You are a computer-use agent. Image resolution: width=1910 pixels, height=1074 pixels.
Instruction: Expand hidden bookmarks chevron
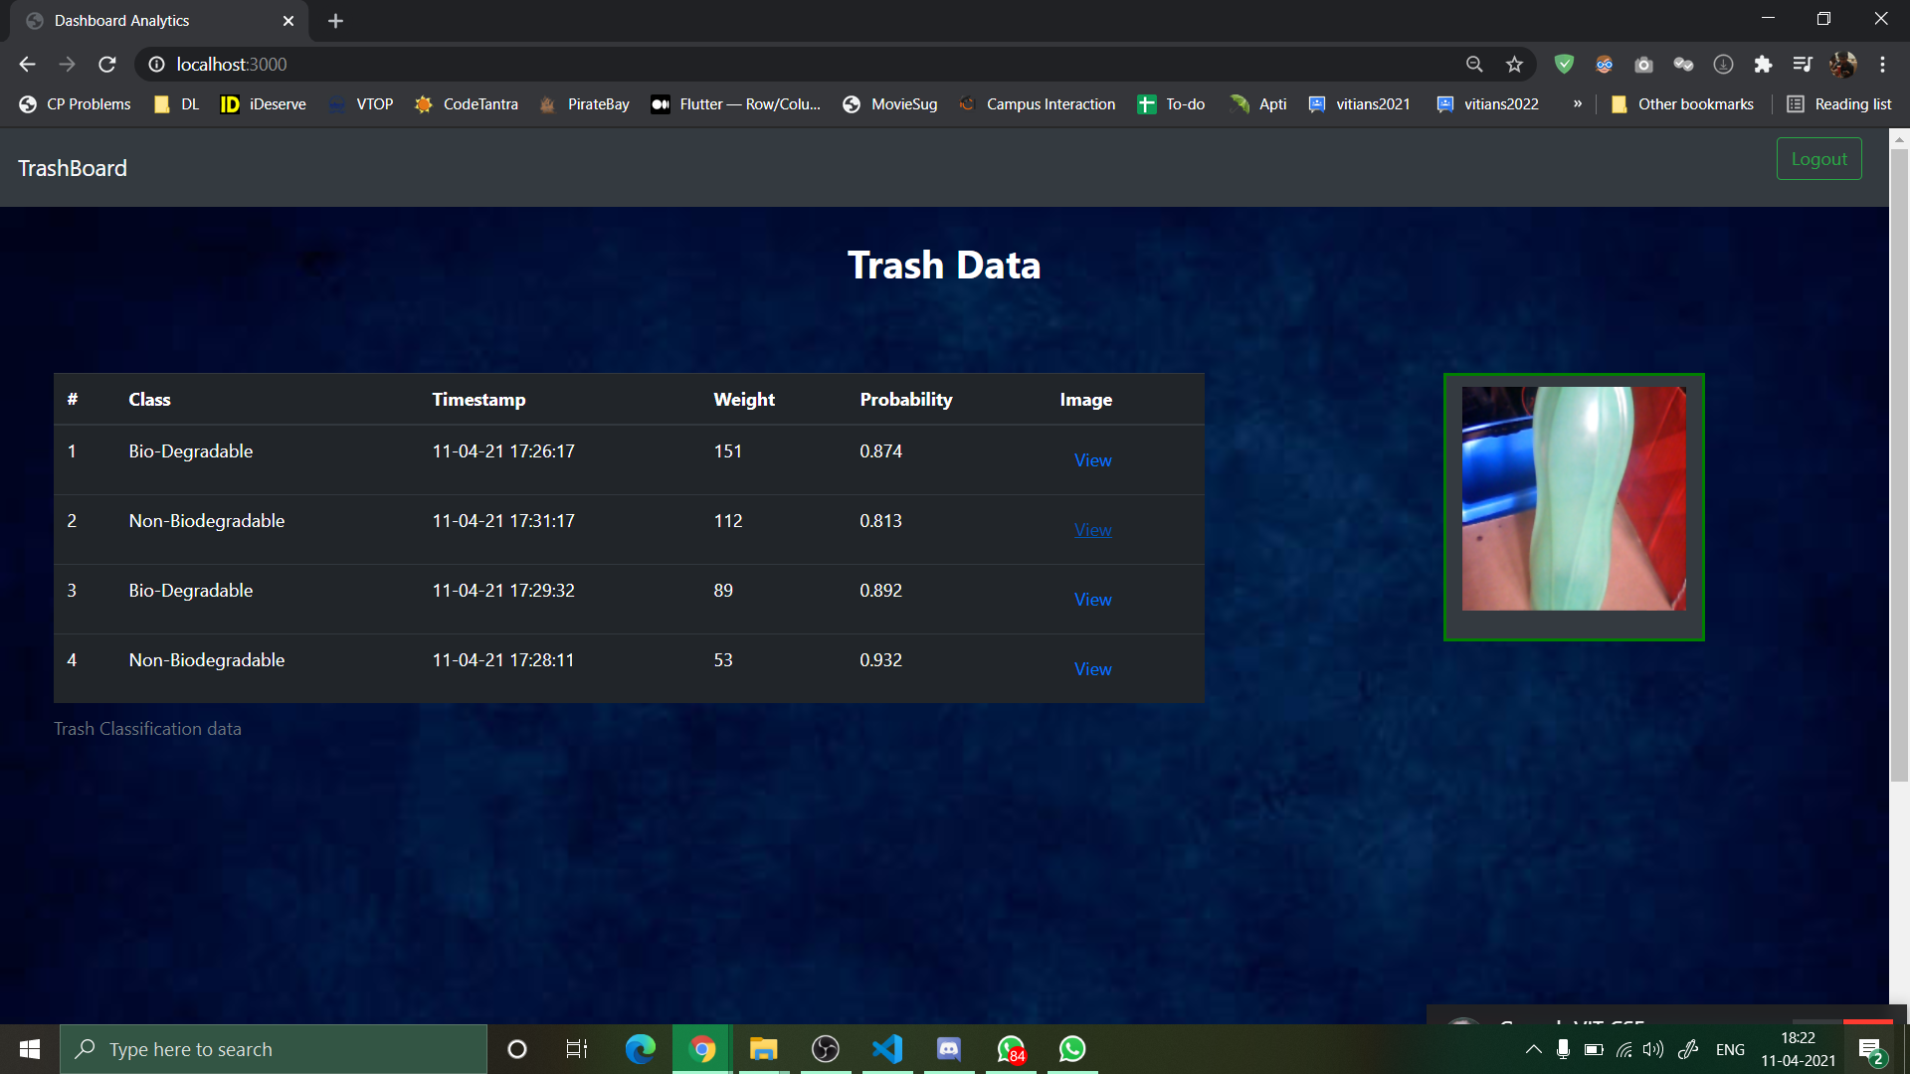click(1577, 104)
